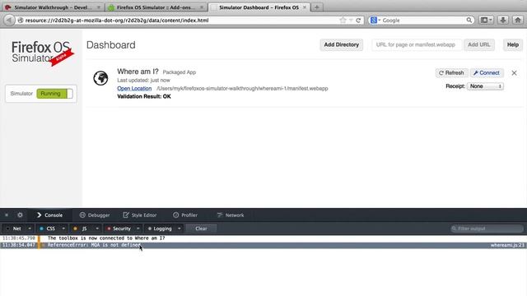Expand the CSS filter dropdown arrow

pyautogui.click(x=63, y=229)
